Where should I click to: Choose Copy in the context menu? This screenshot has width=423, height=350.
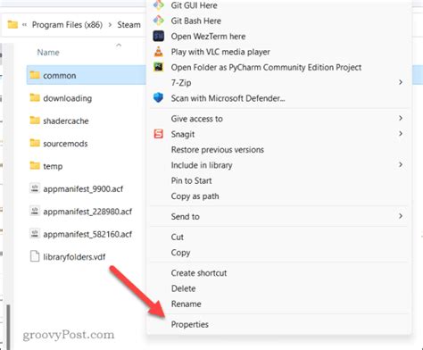180,253
